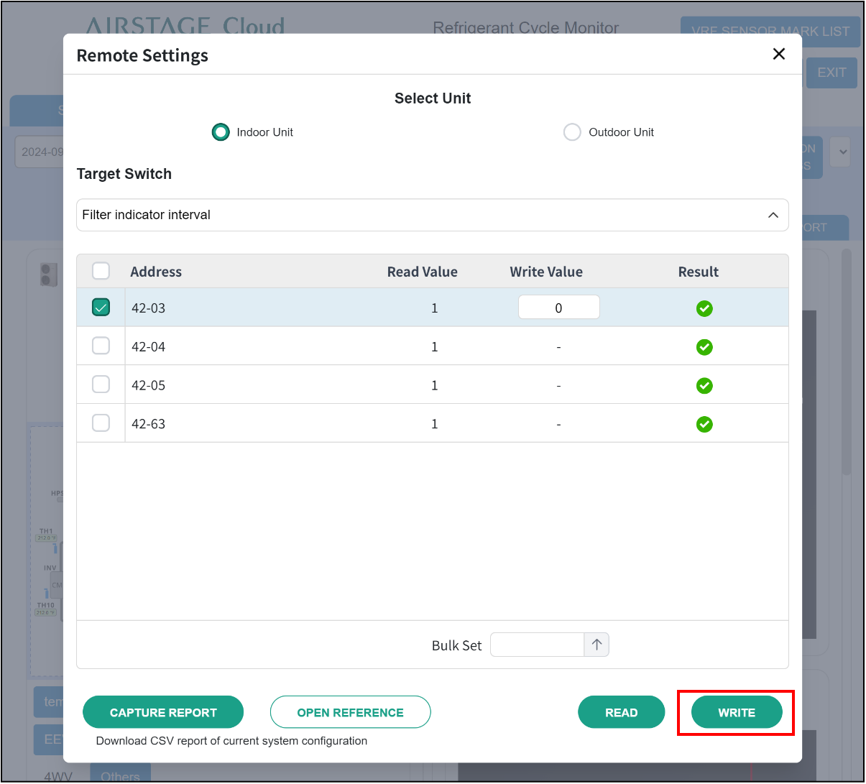The height and width of the screenshot is (784, 866).
Task: Click green result checkmark for 42-63
Action: coord(704,425)
